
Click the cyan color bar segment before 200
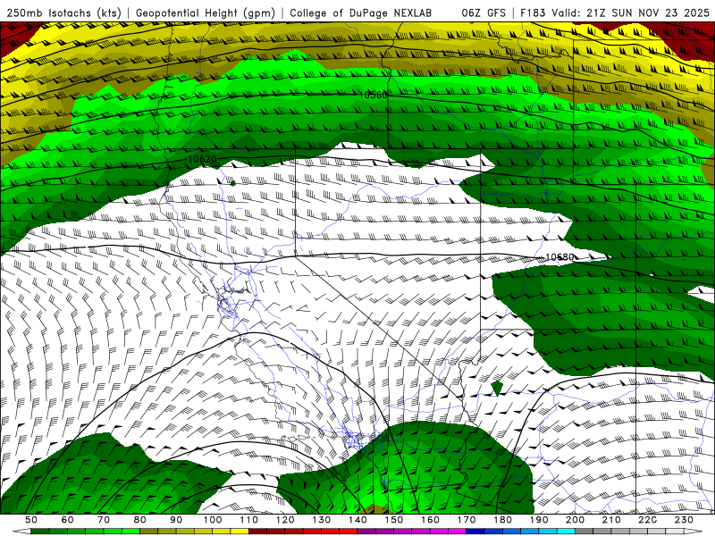[566, 532]
